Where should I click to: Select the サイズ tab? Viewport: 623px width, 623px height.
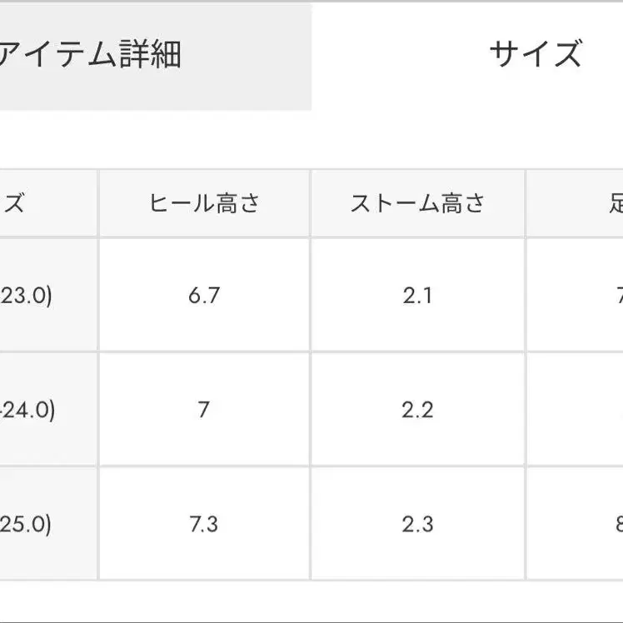click(x=535, y=55)
